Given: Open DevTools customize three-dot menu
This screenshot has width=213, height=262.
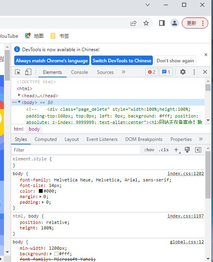Looking at the screenshot, I should point(194,72).
